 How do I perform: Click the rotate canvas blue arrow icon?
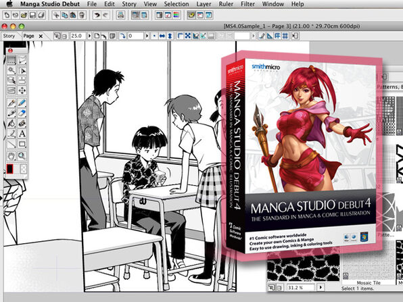pyautogui.click(x=122, y=36)
